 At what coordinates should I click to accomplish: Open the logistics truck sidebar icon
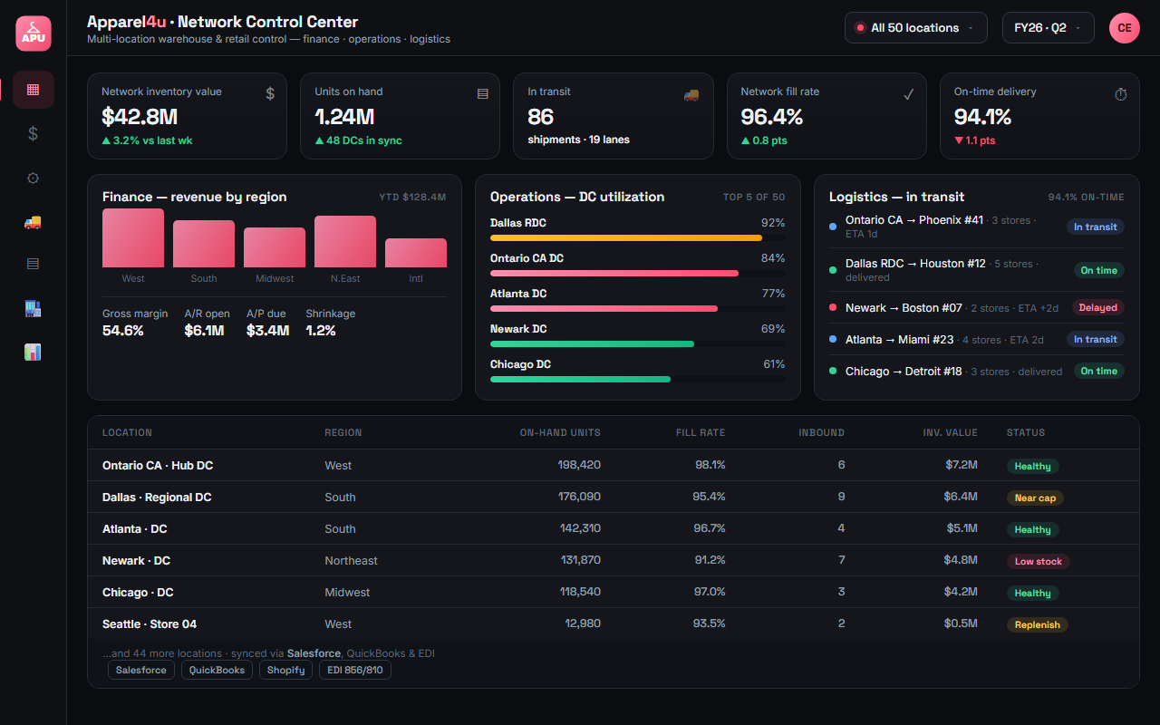(34, 221)
